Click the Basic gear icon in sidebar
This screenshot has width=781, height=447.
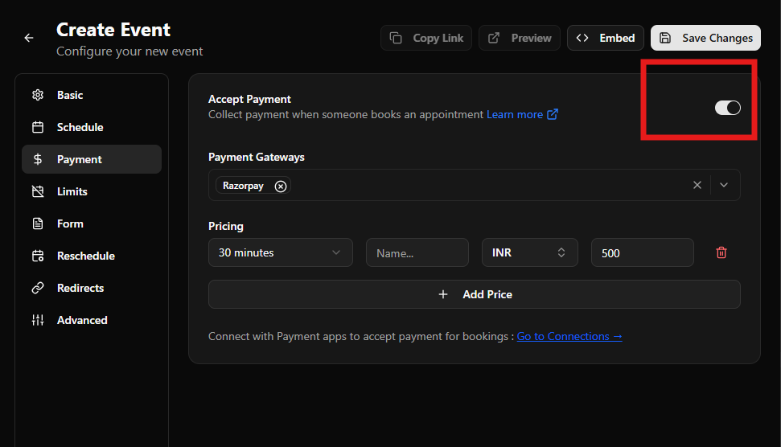[38, 95]
